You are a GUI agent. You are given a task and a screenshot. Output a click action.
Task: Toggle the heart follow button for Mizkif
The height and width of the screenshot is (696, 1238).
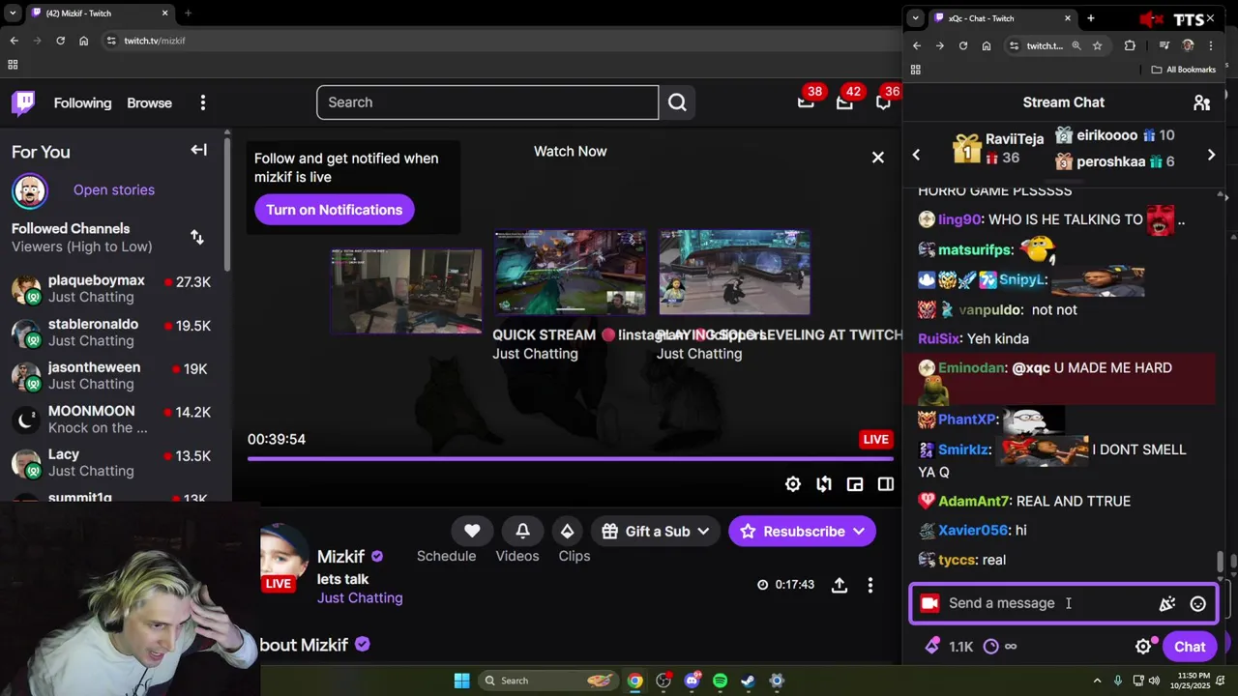472,531
